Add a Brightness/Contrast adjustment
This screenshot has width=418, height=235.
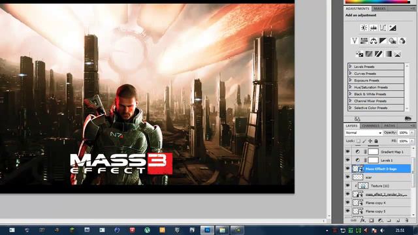364,27
